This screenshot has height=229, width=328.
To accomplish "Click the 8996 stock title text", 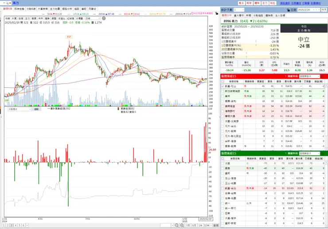I will click(x=230, y=21).
